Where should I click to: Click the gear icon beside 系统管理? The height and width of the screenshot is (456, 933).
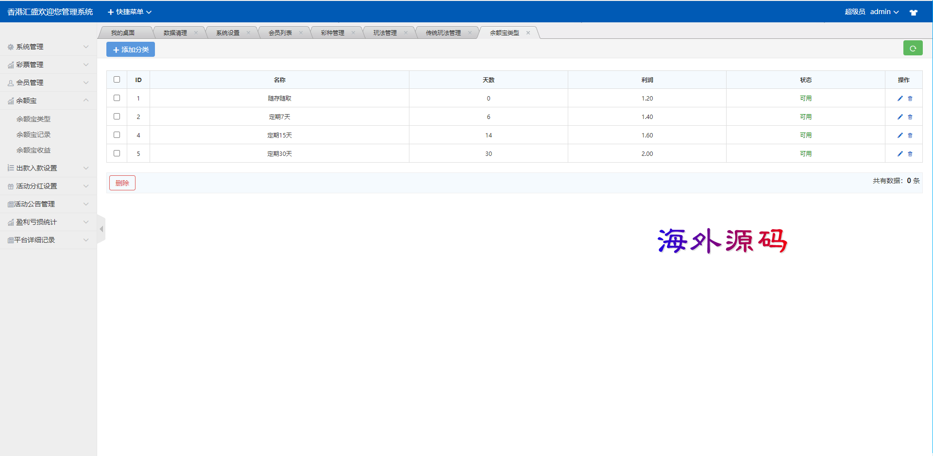(x=11, y=47)
